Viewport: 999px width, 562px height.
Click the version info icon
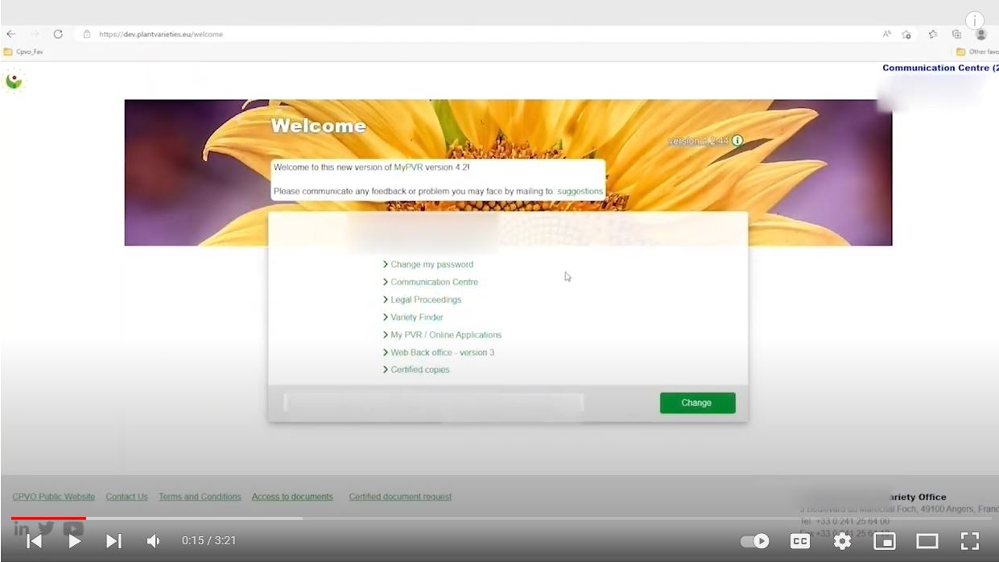(737, 141)
